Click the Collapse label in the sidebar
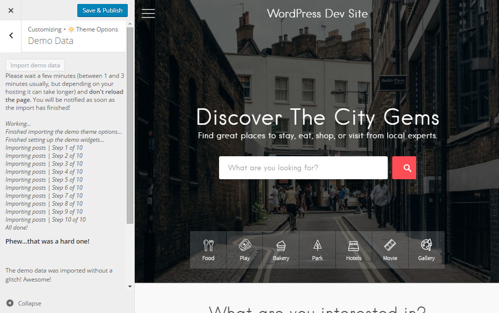This screenshot has height=313, width=499. coord(29,304)
